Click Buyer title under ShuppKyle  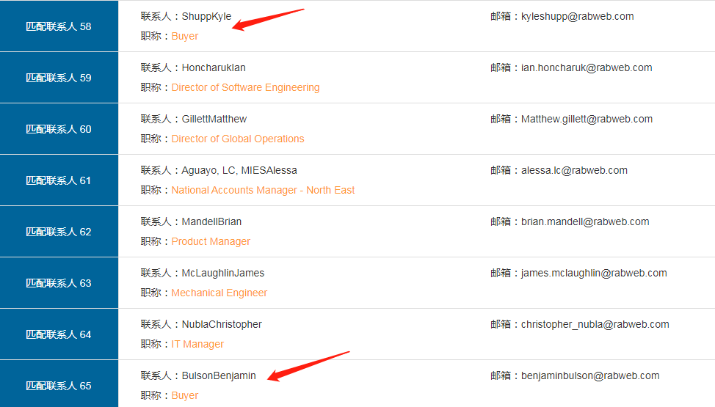pos(184,36)
